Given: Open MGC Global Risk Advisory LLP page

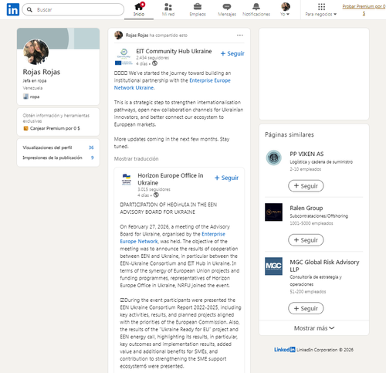Looking at the screenshot, I should coord(324,266).
